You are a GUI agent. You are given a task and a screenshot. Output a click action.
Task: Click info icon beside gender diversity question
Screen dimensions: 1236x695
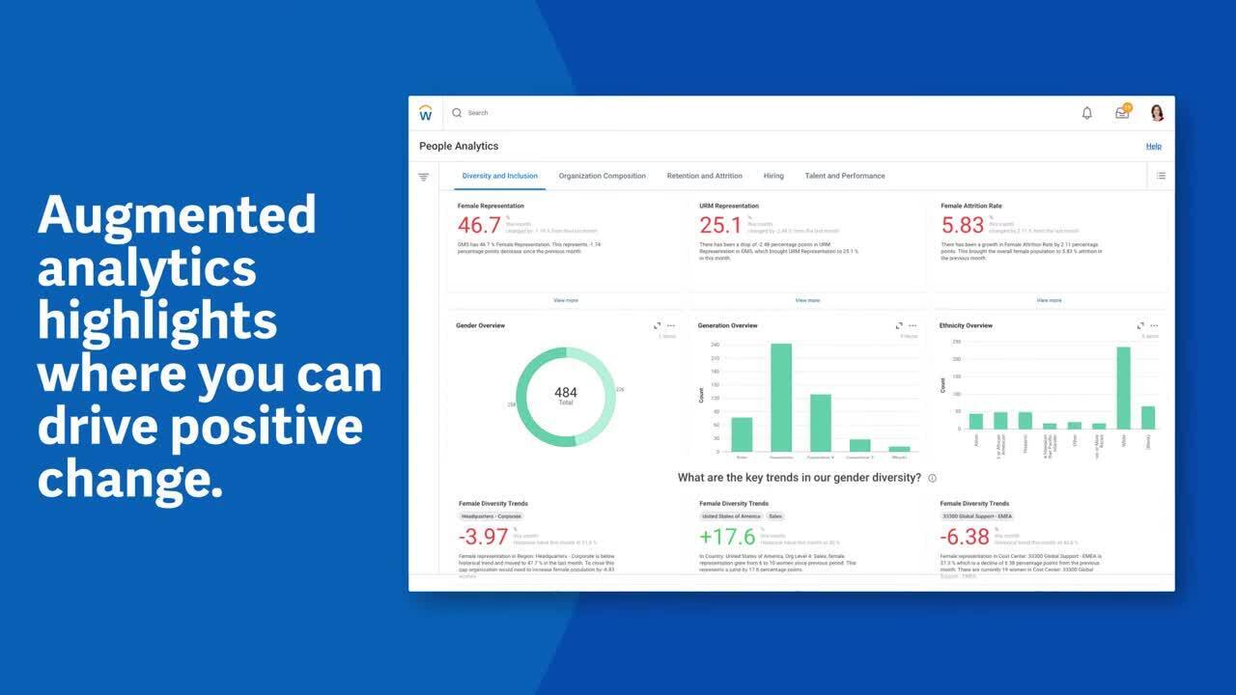coord(932,478)
